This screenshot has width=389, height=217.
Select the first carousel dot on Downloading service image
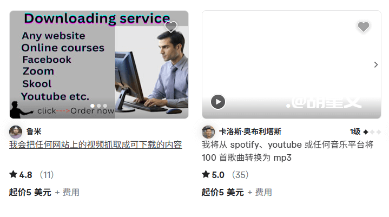93,106
